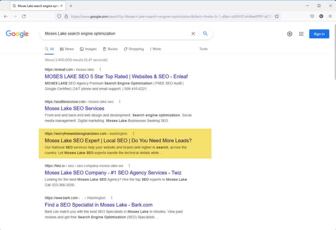Click the padlock site security icon
Screen dimensions: 336x230
click(x=66, y=16)
